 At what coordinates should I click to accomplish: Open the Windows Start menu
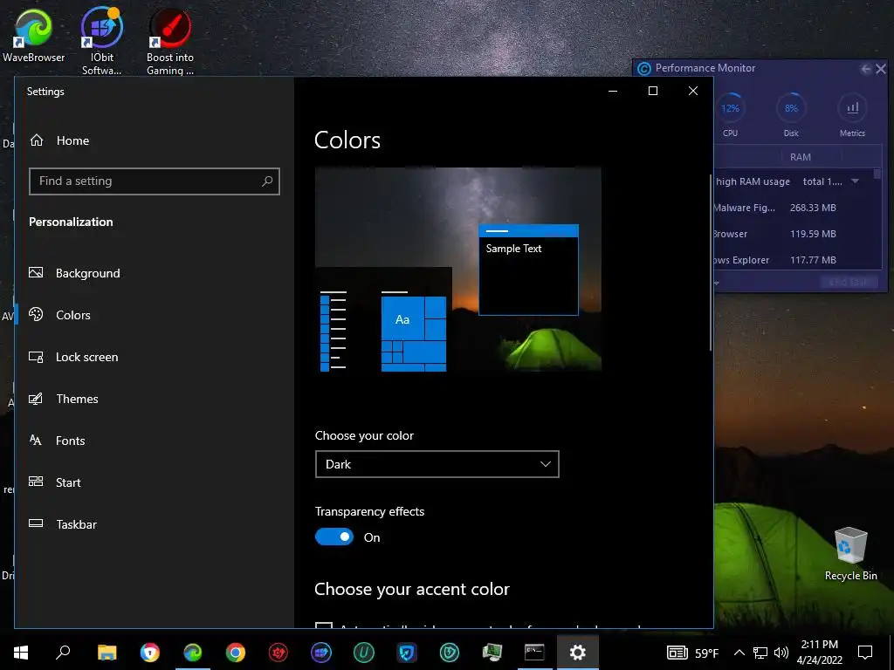pos(21,653)
